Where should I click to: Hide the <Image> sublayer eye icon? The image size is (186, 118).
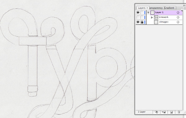(138, 22)
